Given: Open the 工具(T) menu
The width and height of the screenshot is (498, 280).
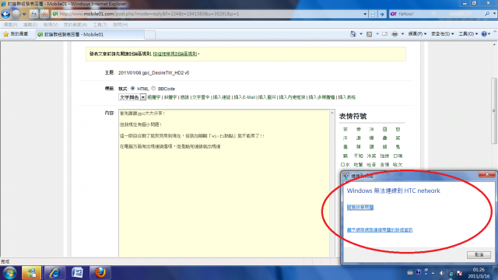Looking at the screenshot, I should point(100,24).
